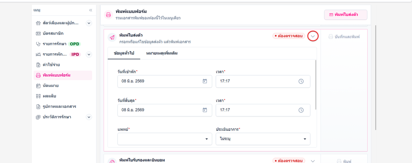The image size is (412, 163).
Task: Click the member card icon beside บัตรสมาชิก
Action: (x=38, y=34)
